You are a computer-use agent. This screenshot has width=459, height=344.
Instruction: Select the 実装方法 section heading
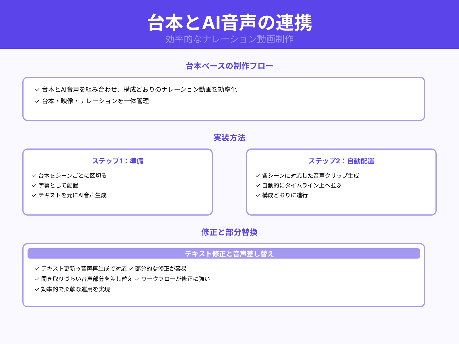[229, 138]
